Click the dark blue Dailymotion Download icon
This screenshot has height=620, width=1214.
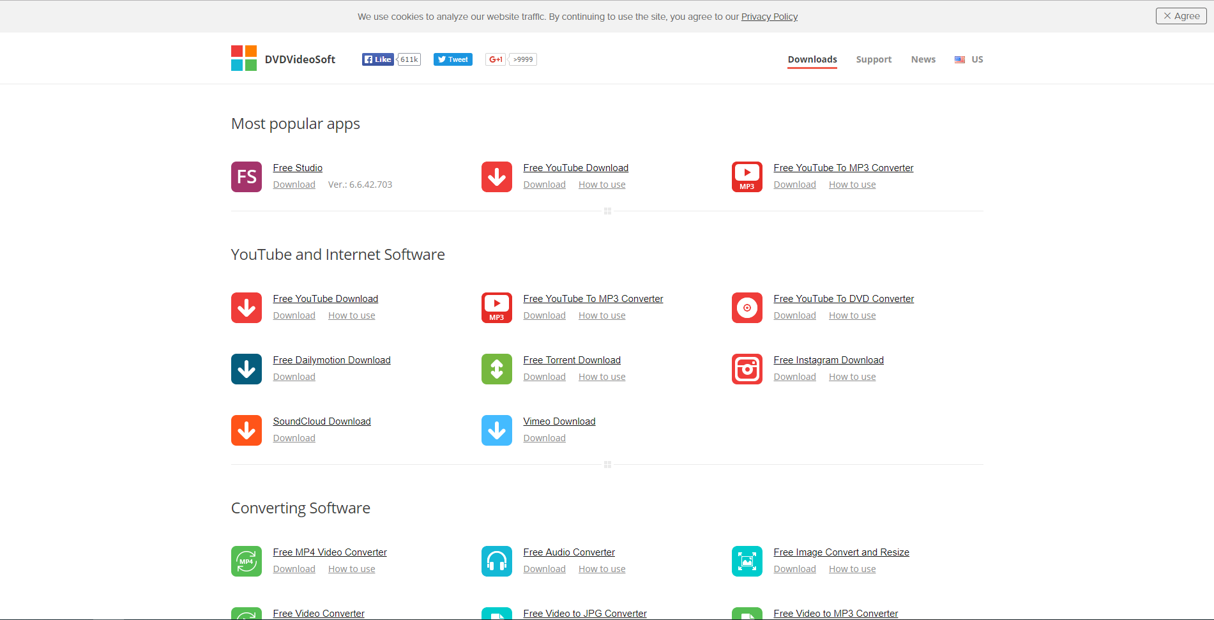[246, 369]
